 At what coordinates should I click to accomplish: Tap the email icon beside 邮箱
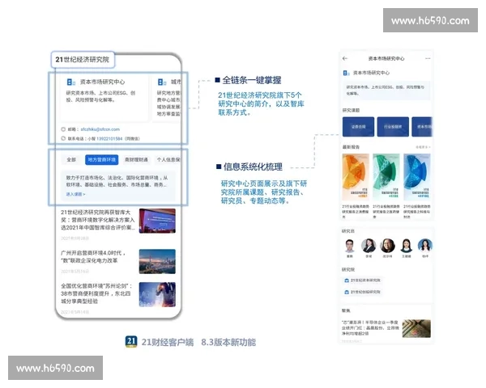pos(63,129)
